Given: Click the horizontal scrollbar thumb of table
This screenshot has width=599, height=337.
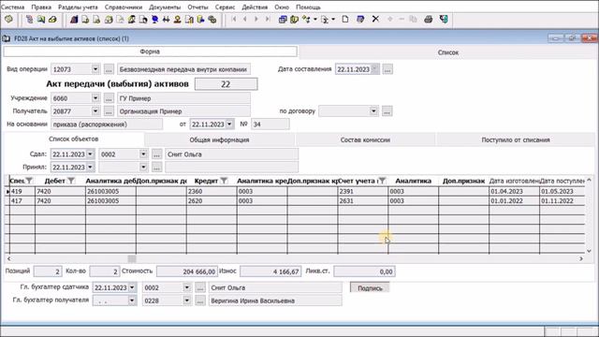Looking at the screenshot, I should (x=132, y=258).
